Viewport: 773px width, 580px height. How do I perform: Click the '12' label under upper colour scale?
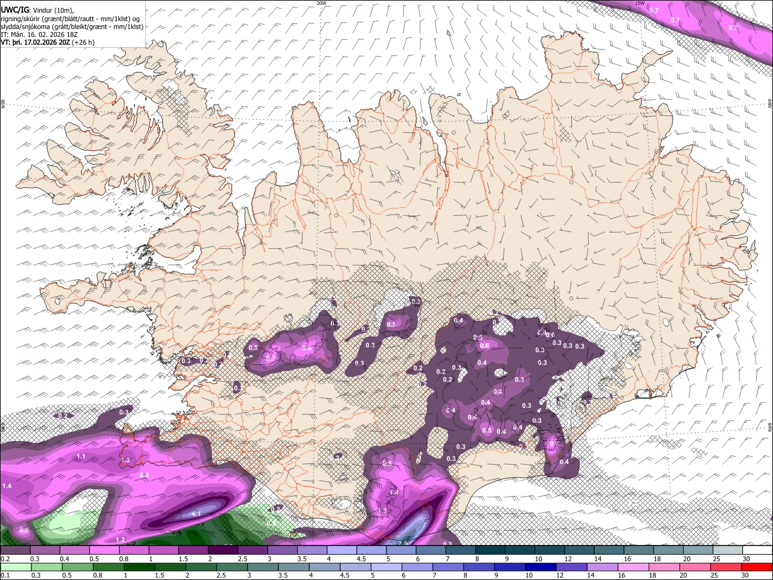pyautogui.click(x=568, y=559)
